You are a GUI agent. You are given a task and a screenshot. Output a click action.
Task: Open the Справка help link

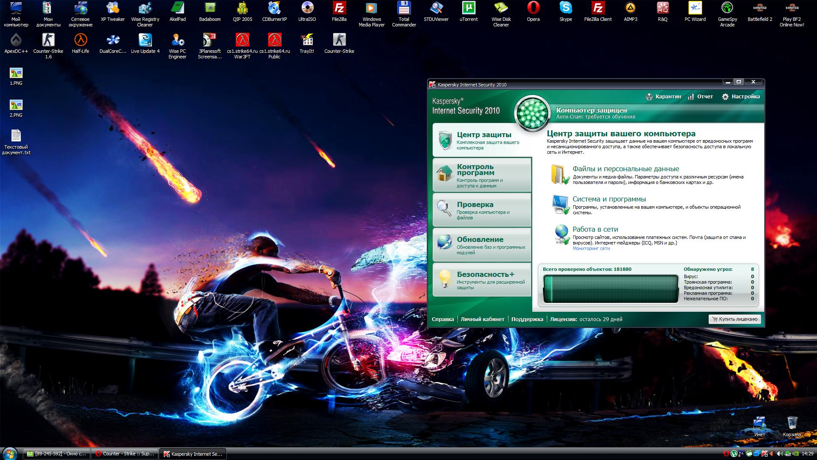coord(443,319)
